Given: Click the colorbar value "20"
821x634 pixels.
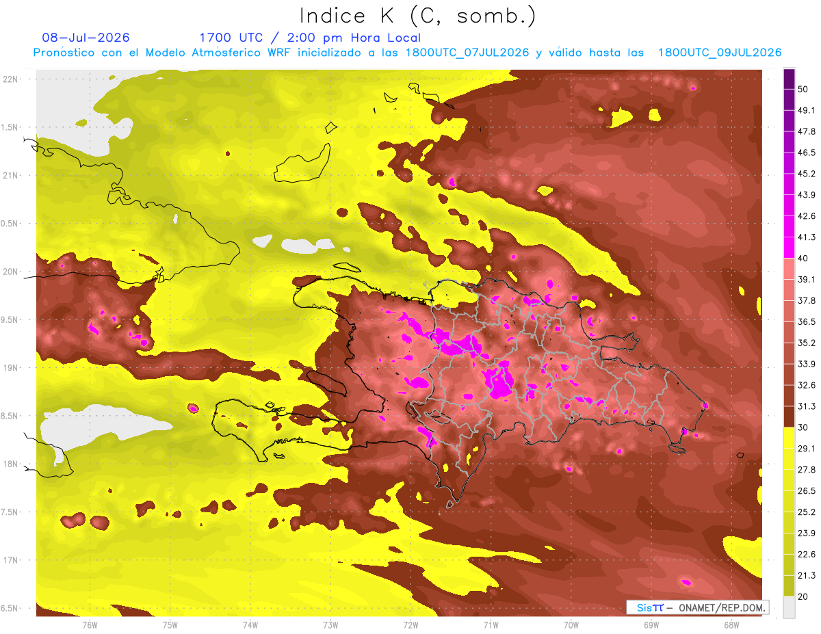Looking at the screenshot, I should click(x=803, y=597).
